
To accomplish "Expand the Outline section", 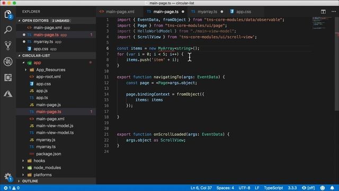I will (19, 181).
